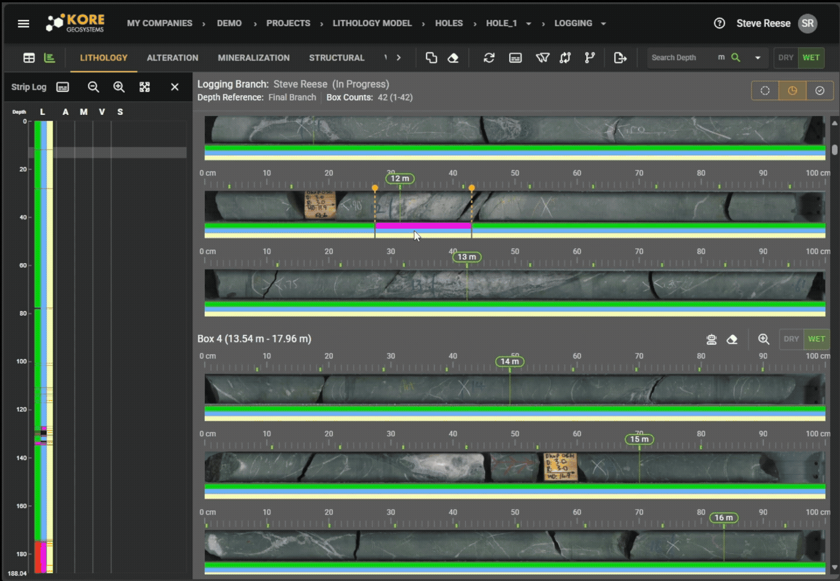Click the A column header in strip log
The image size is (840, 581).
pos(65,112)
